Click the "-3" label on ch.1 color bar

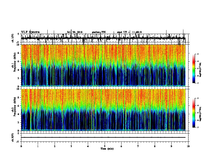(x=197, y=54)
